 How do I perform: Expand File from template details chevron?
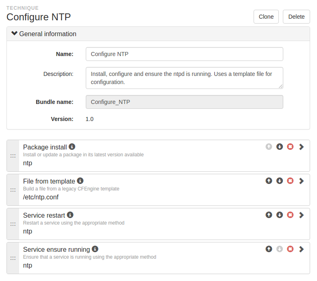tap(302, 181)
